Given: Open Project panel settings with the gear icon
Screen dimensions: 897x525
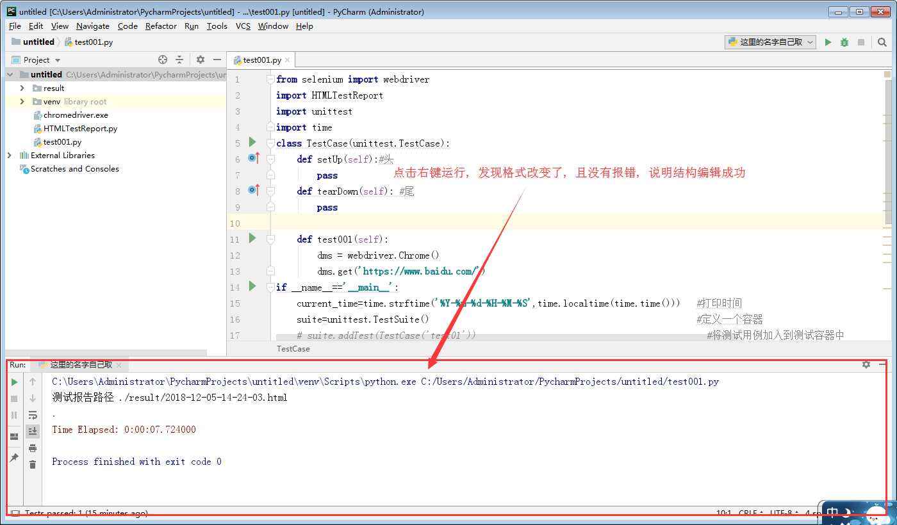Looking at the screenshot, I should click(201, 60).
